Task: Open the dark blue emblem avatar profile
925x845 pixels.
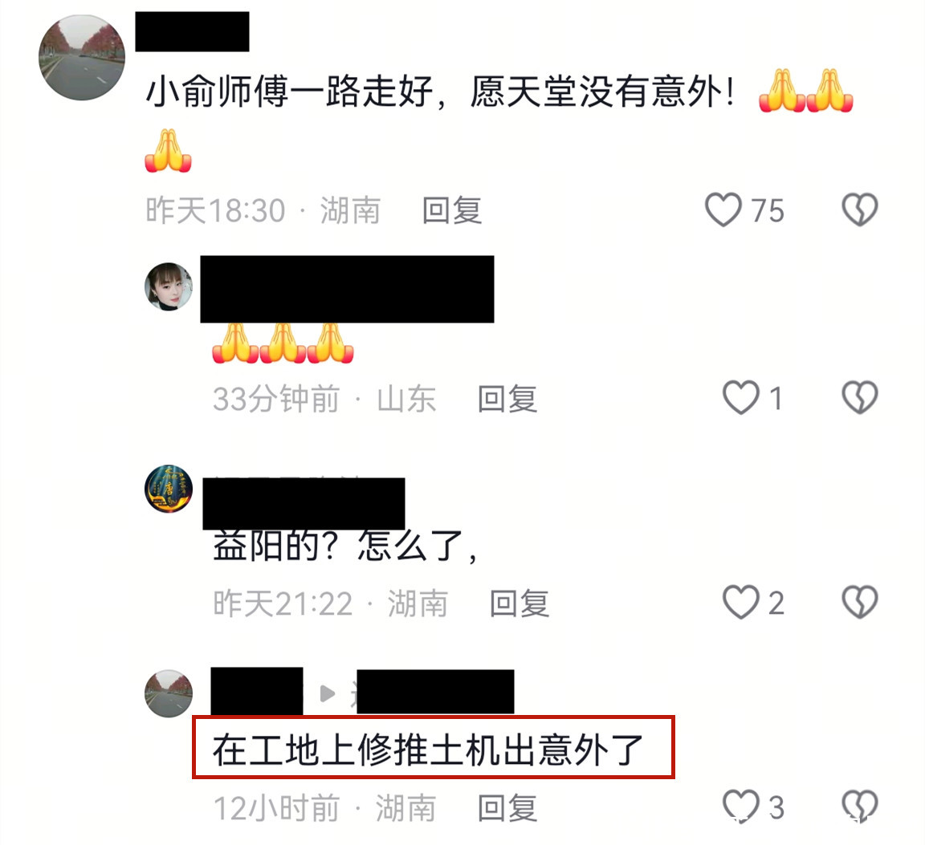Action: point(169,488)
